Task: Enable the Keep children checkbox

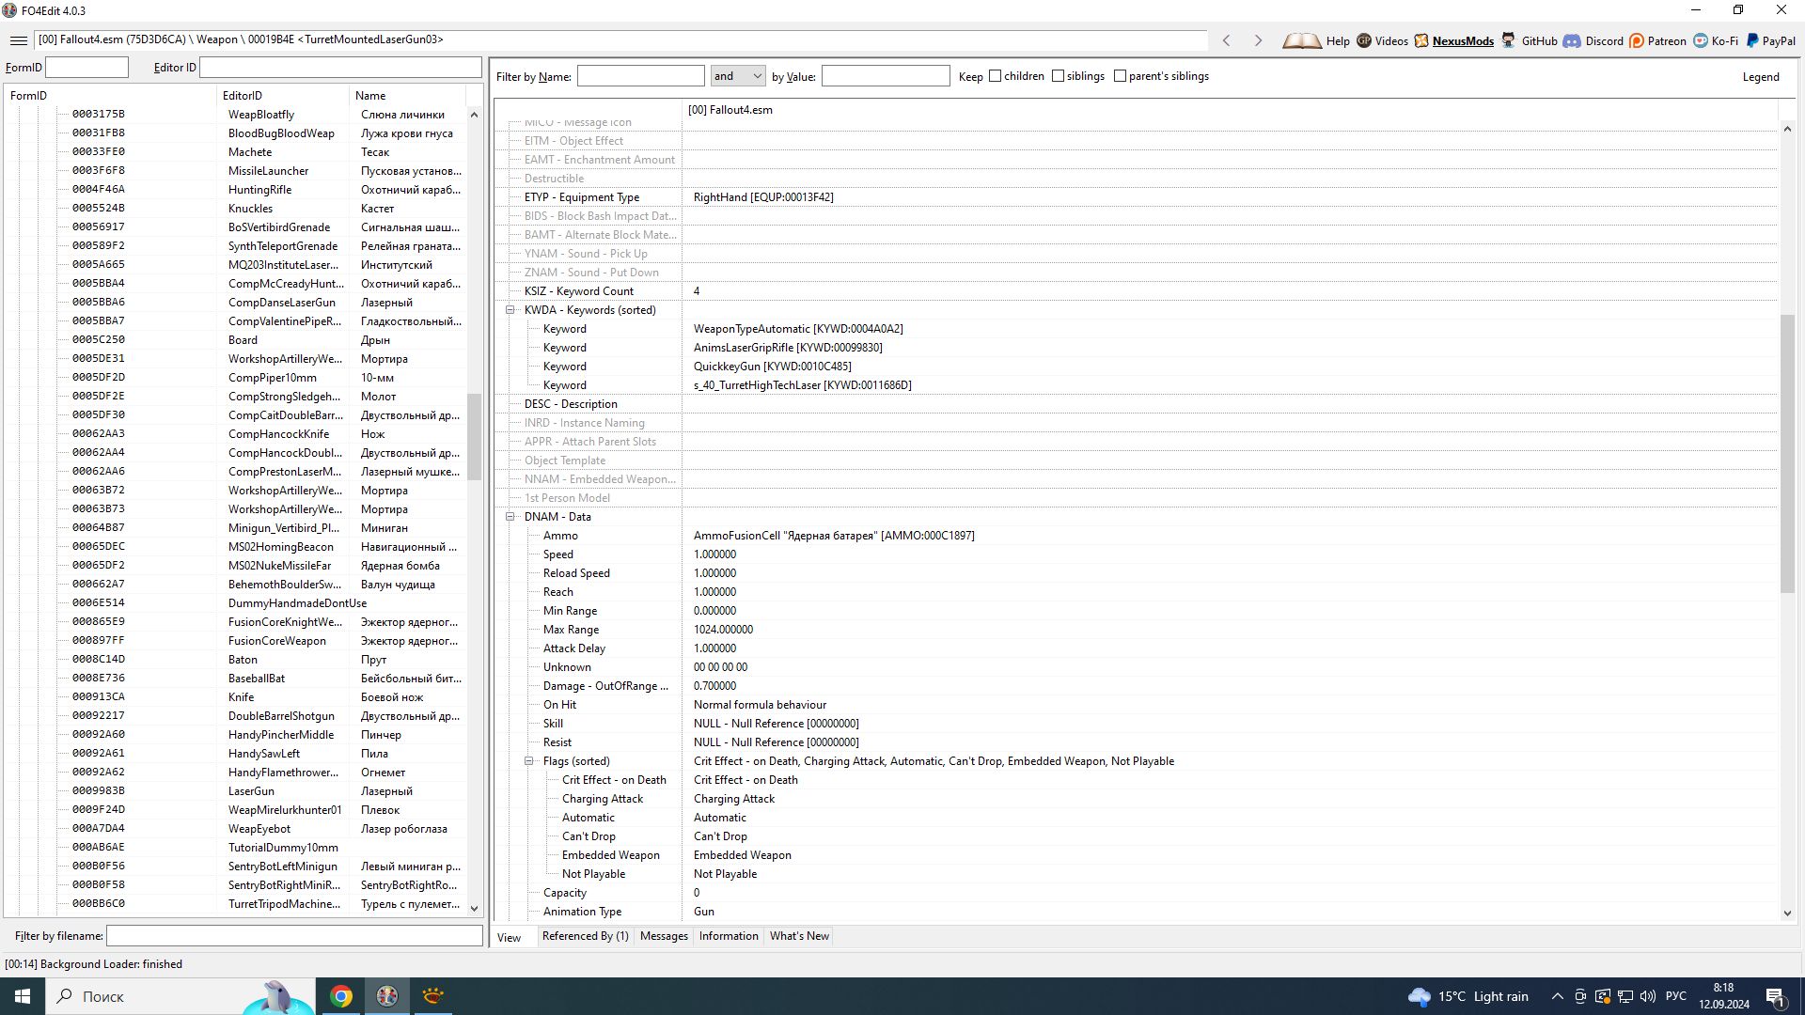Action: (x=995, y=76)
